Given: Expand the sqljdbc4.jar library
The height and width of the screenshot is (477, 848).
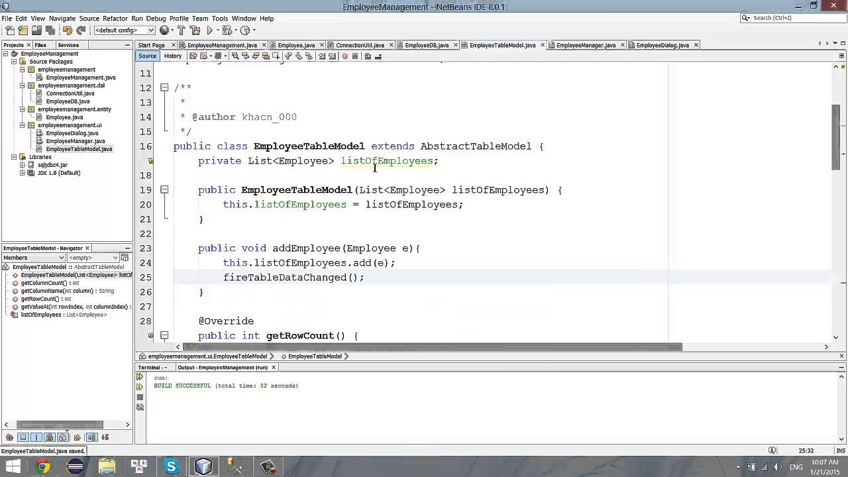Looking at the screenshot, I should (x=22, y=165).
